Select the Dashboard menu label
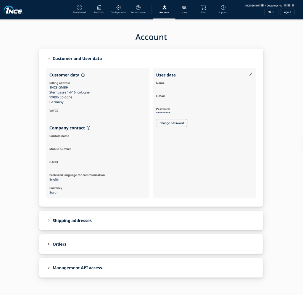This screenshot has height=295, width=303. 79,12
